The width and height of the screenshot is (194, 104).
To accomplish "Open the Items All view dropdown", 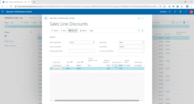I will click(x=13, y=23).
